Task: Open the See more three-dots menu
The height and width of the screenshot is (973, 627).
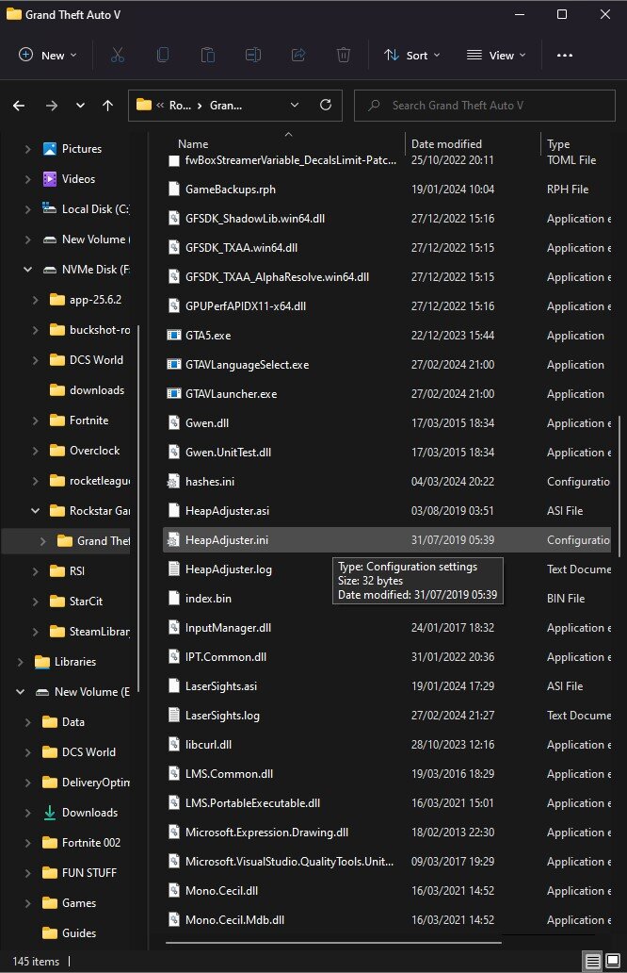Action: 565,56
